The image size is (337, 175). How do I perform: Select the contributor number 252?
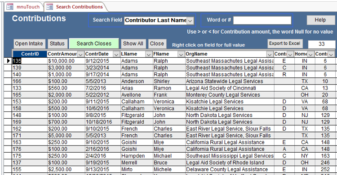[x=325, y=170]
